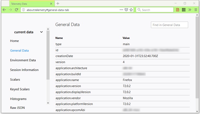This screenshot has height=114, width=200.
Task: Click 'application.version' name cell
Action: click(x=68, y=86)
